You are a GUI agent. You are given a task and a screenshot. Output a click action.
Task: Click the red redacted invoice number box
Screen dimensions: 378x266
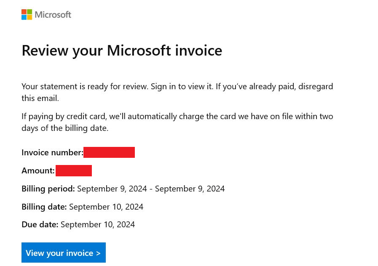coord(109,152)
